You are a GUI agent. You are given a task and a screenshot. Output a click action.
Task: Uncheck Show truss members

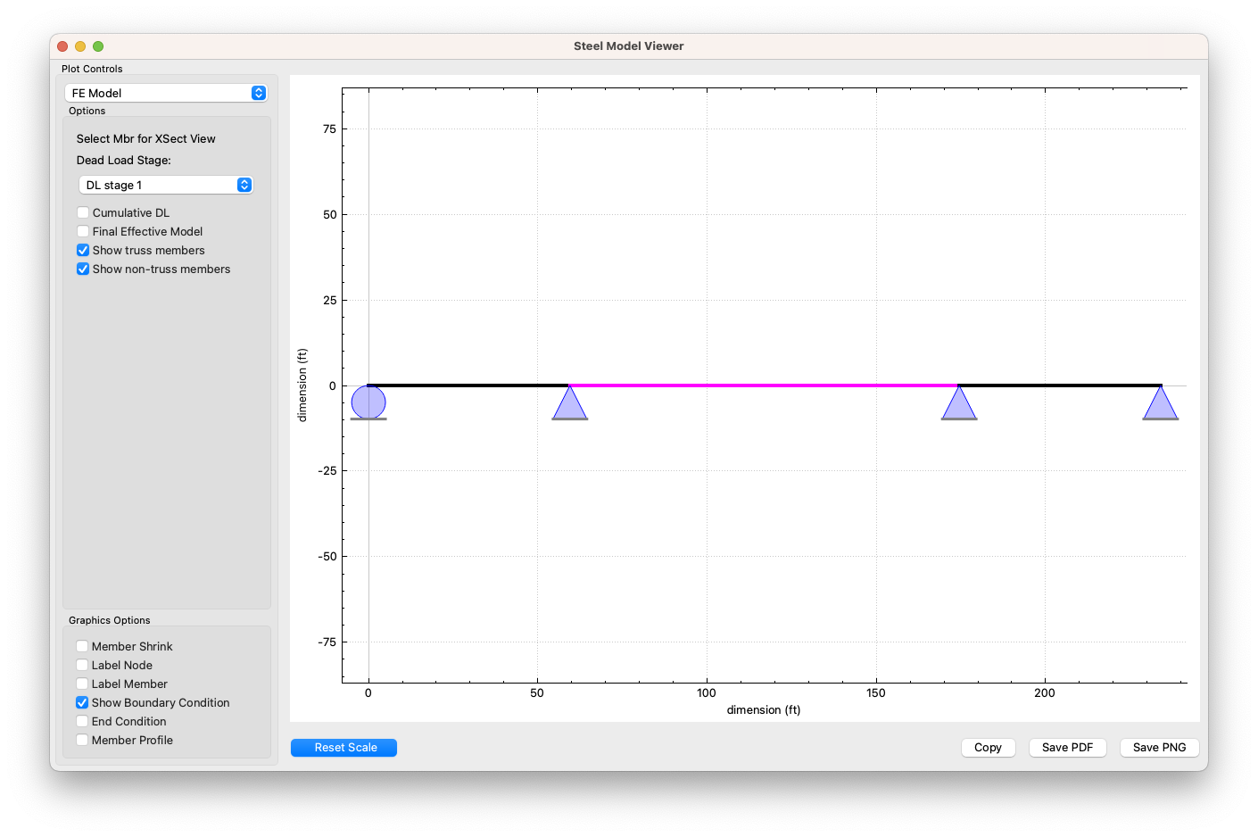[x=83, y=251]
